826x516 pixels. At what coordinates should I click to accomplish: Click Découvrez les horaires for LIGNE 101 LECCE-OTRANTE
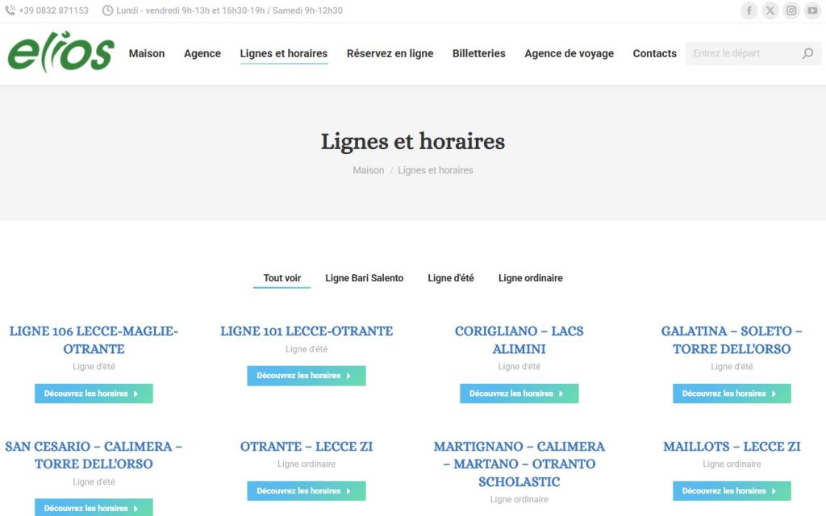[307, 376]
